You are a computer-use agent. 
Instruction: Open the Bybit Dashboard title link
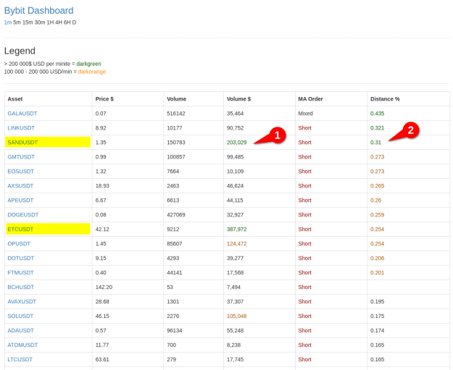pos(38,11)
